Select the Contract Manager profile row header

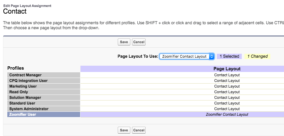(44, 75)
